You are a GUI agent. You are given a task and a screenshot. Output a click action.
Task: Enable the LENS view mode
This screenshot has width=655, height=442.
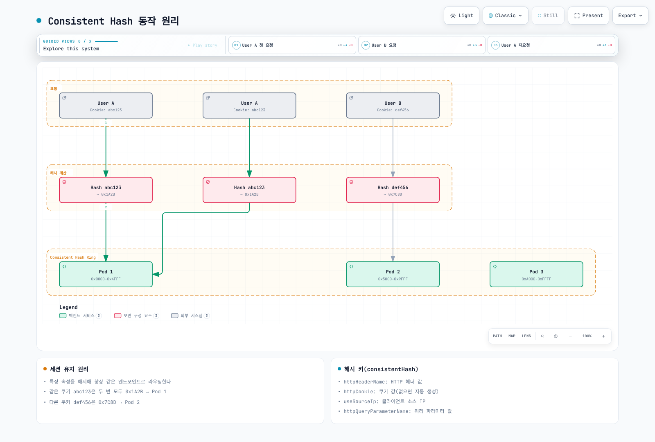526,336
